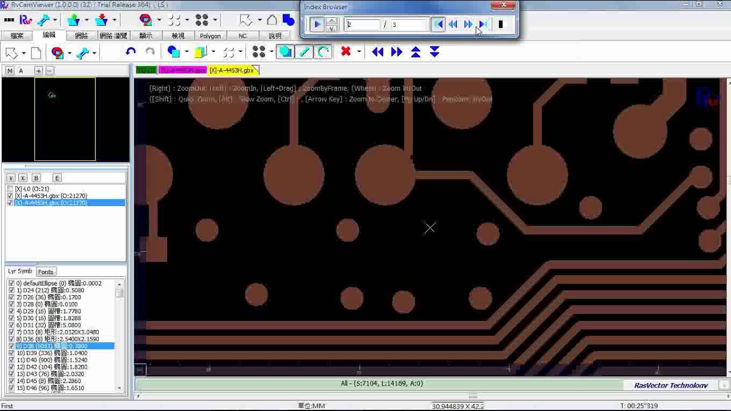731x411 pixels.
Task: Click the import green-arrow icon
Action: 73,20
